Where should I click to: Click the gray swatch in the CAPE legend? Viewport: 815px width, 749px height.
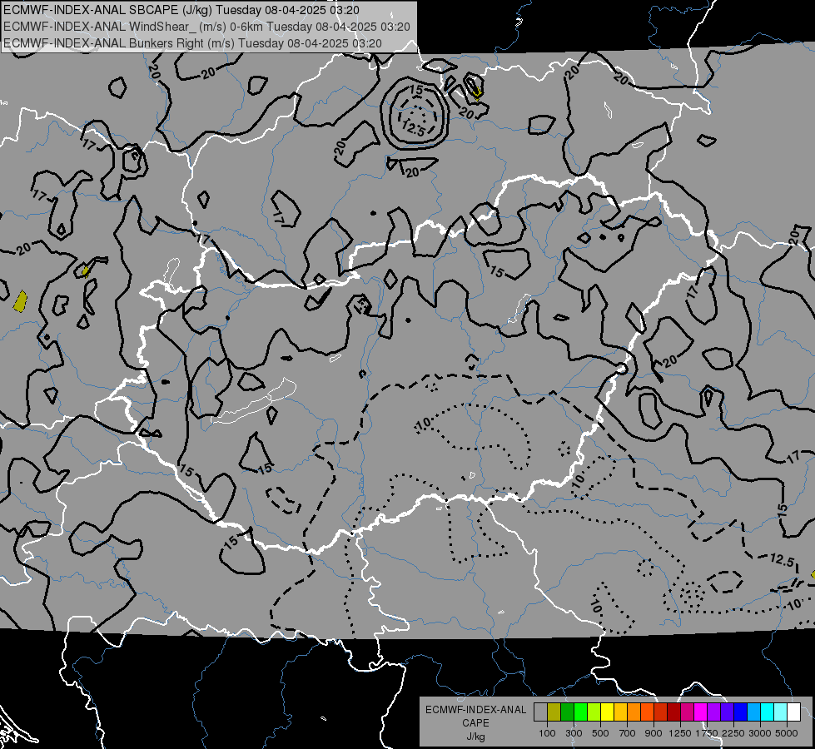coord(540,712)
